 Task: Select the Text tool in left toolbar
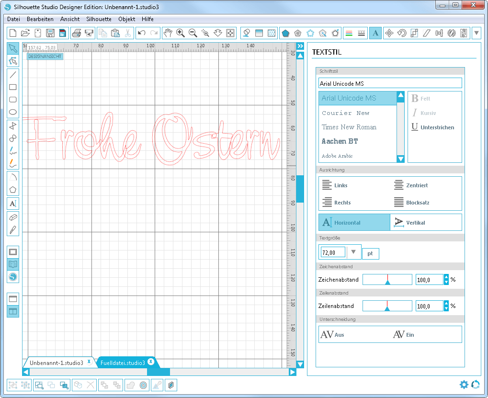pos(13,204)
